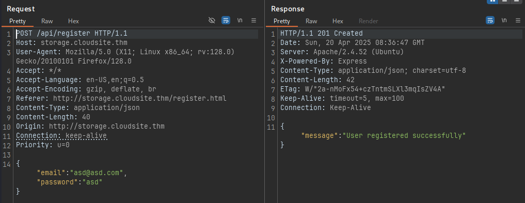
Task: Show non-printable characters (\n) in Request
Action: point(240,21)
